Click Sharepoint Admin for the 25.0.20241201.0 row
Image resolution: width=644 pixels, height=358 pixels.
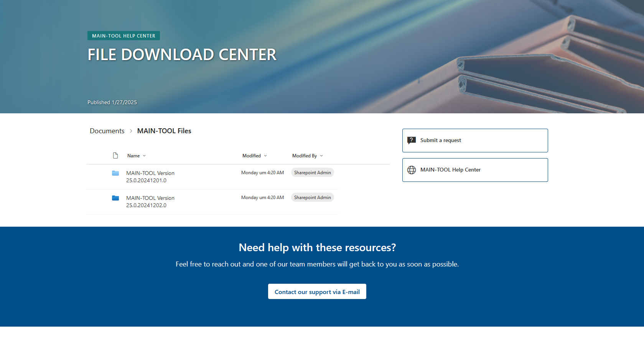[313, 173]
